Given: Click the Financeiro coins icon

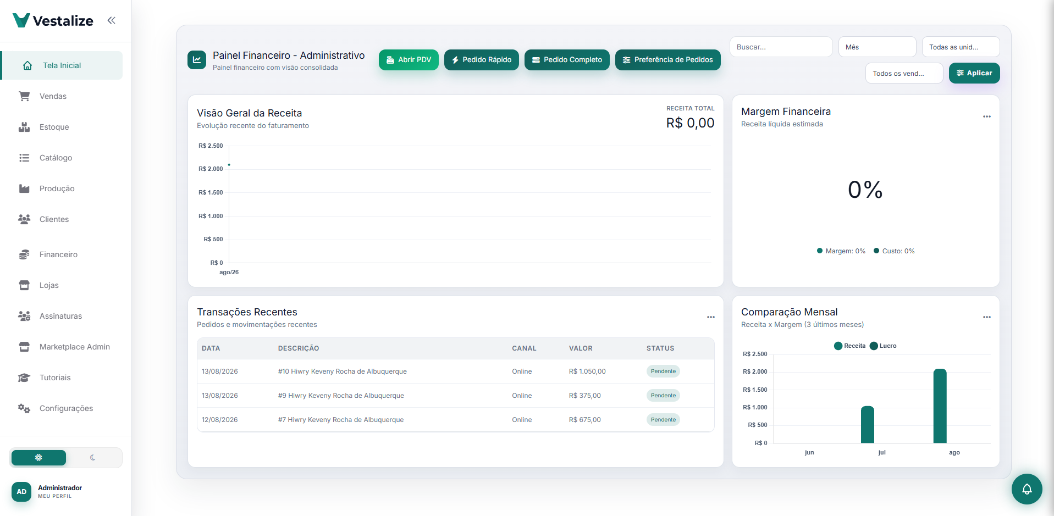Looking at the screenshot, I should (x=24, y=254).
